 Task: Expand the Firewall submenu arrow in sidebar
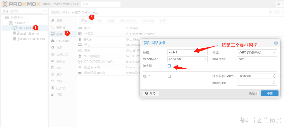point(73,88)
